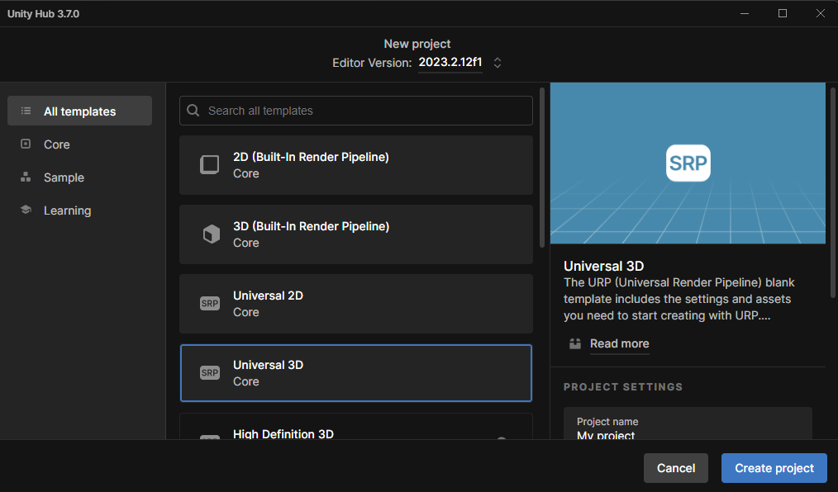Select Editor Version 2023.2.12f1 value
The width and height of the screenshot is (838, 492).
pyautogui.click(x=450, y=63)
